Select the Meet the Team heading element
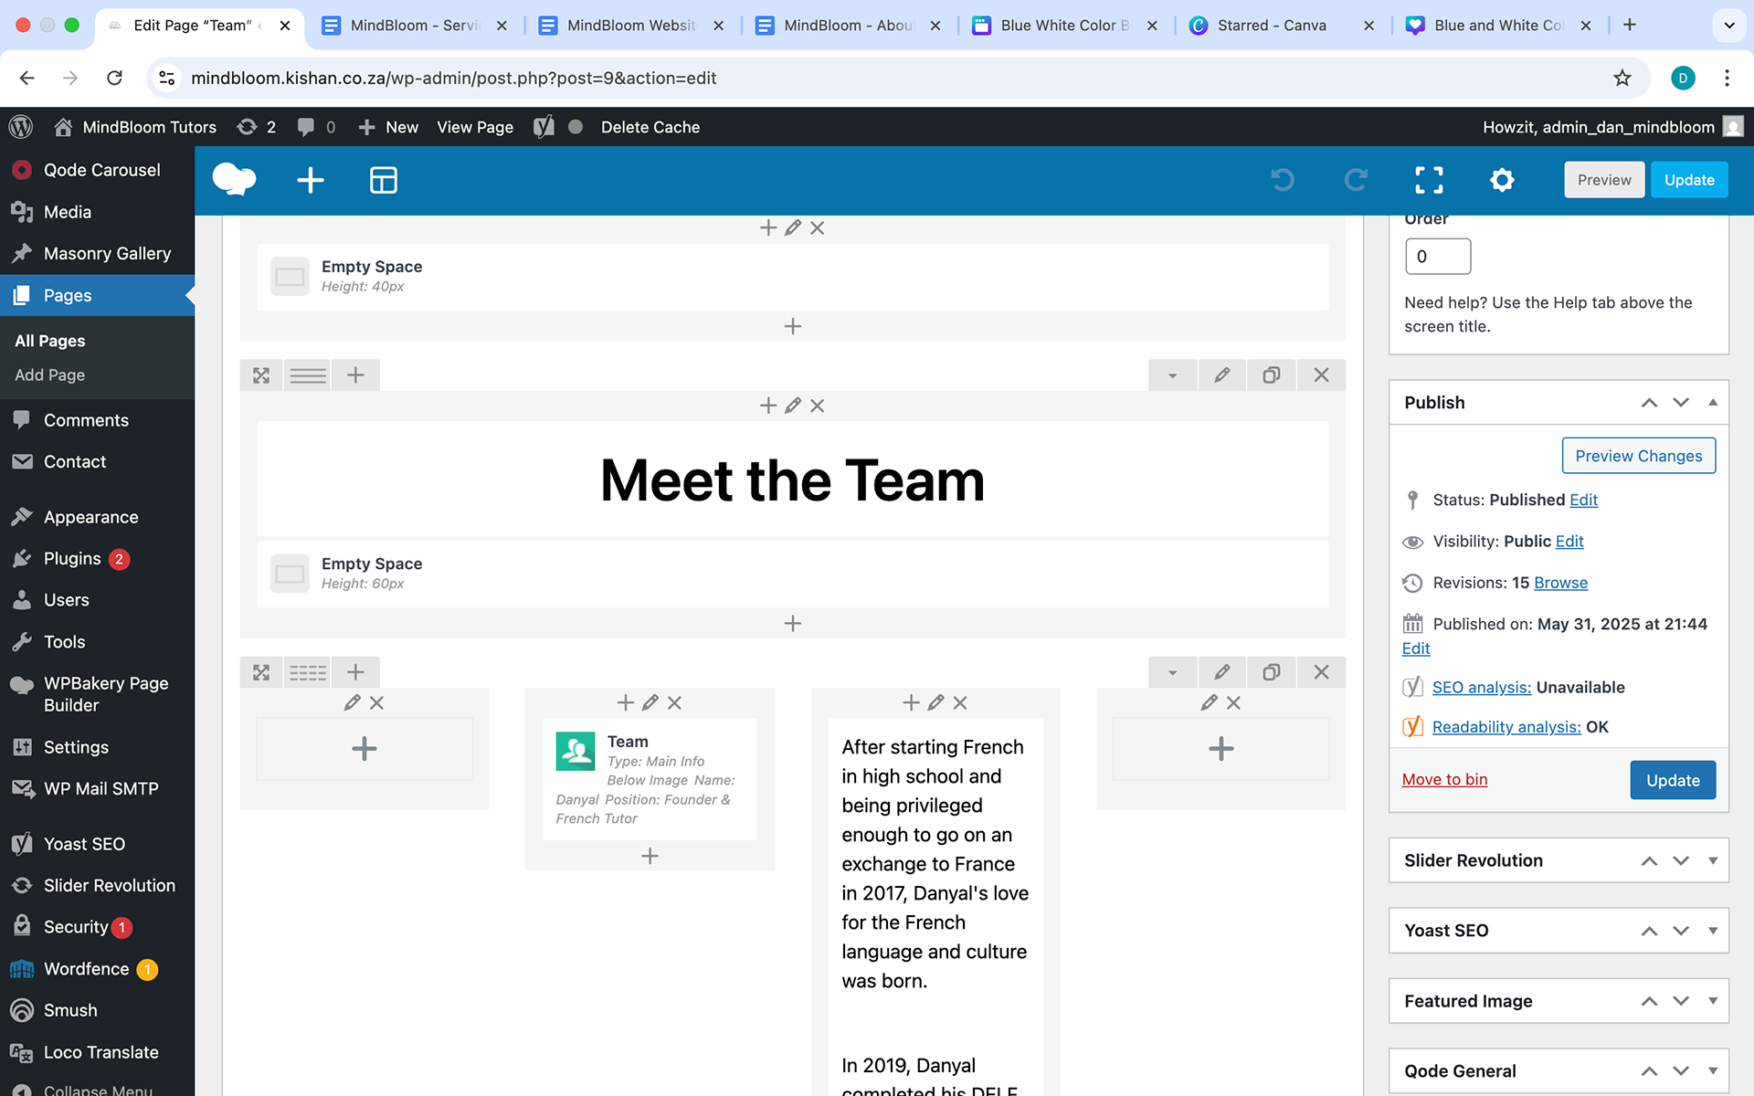 [x=792, y=480]
